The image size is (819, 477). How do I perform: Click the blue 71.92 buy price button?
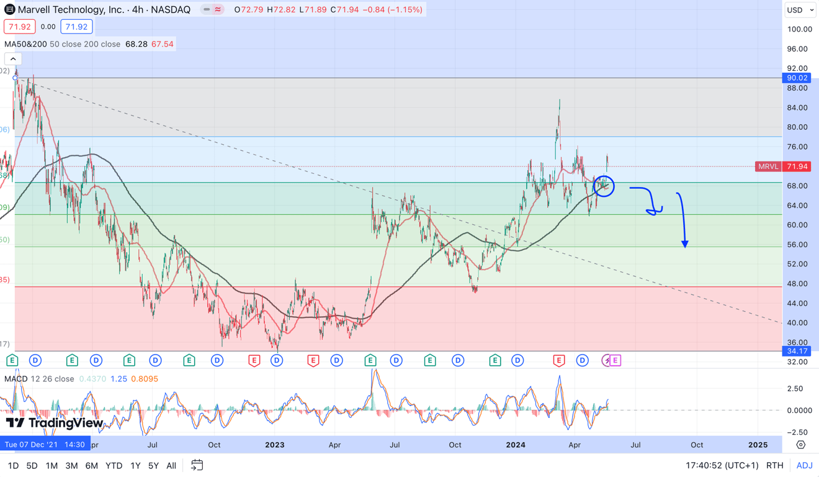pyautogui.click(x=76, y=27)
